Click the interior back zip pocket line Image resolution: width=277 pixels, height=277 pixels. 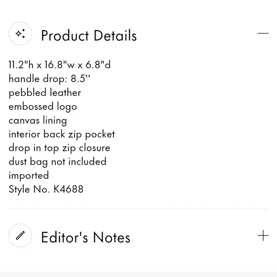click(62, 134)
